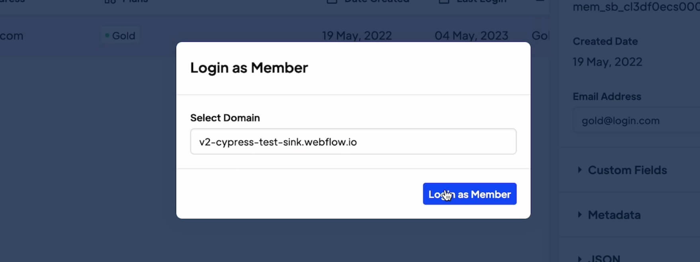
Task: Click the Plans column header icon
Action: 109,2
